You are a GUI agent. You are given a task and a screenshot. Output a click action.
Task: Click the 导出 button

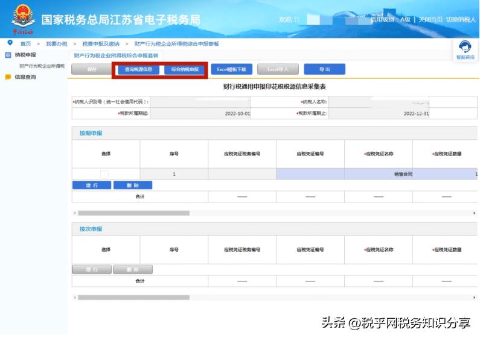click(x=324, y=69)
